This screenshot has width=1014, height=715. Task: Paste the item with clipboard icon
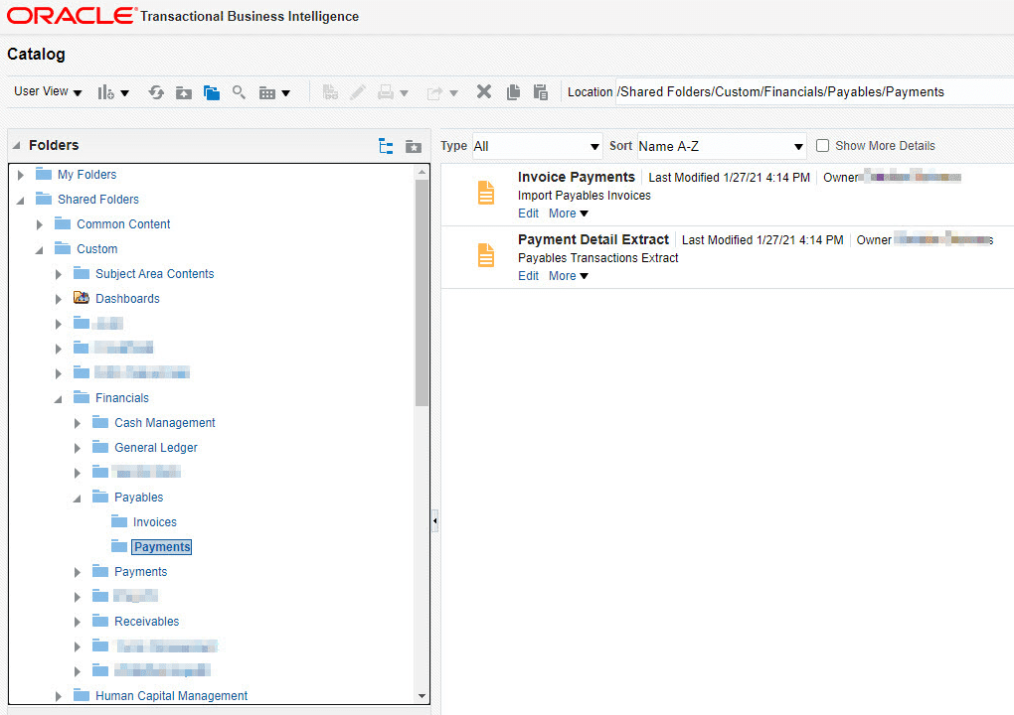pos(541,92)
